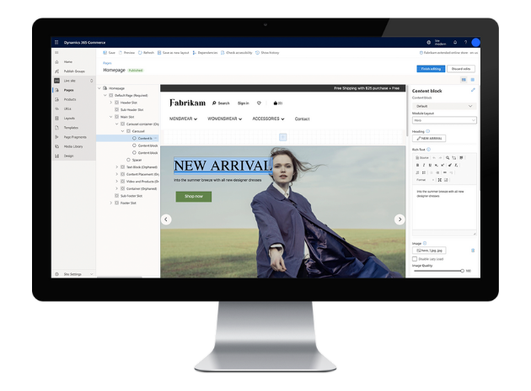This screenshot has height=391, width=531.
Task: Open the selected Content block ellipsis menu
Action: coord(155,138)
